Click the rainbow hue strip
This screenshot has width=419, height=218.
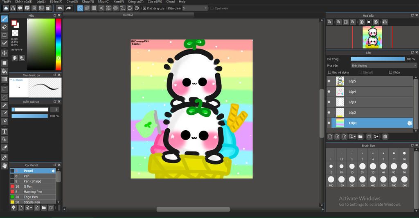58,44
